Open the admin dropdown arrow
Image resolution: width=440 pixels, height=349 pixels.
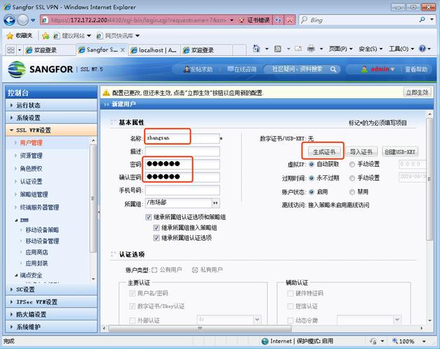[x=393, y=69]
